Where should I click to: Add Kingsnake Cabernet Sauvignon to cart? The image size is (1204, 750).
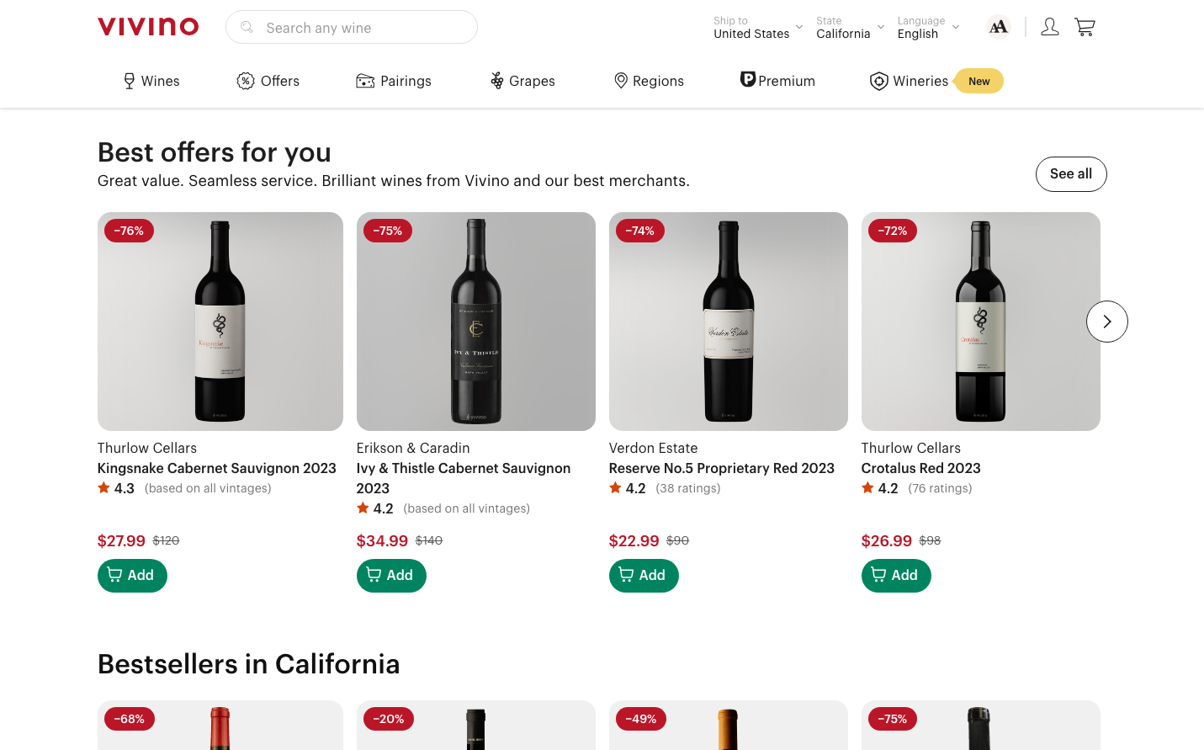[132, 576]
